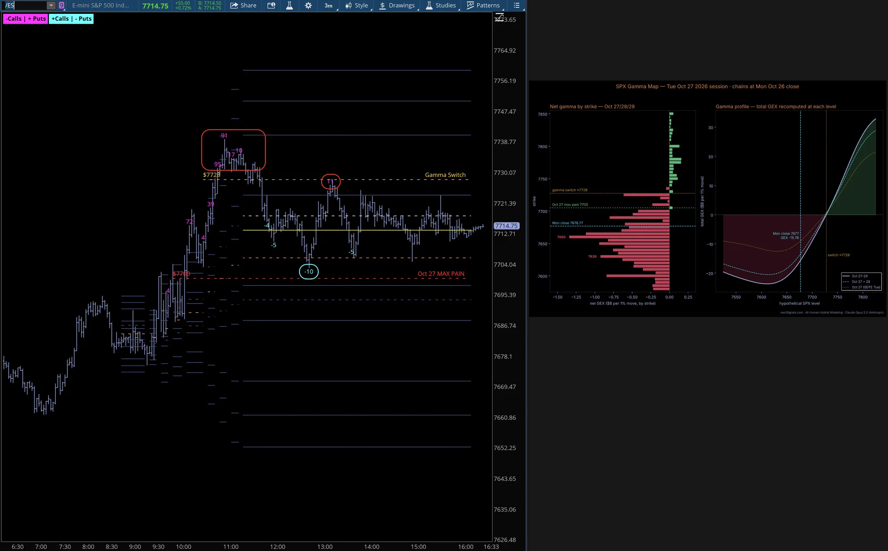Click the SPX Gamma Map title text
The image size is (888, 551).
[x=707, y=86]
